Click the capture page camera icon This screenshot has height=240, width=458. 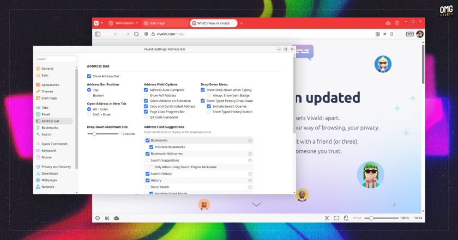tap(327, 218)
